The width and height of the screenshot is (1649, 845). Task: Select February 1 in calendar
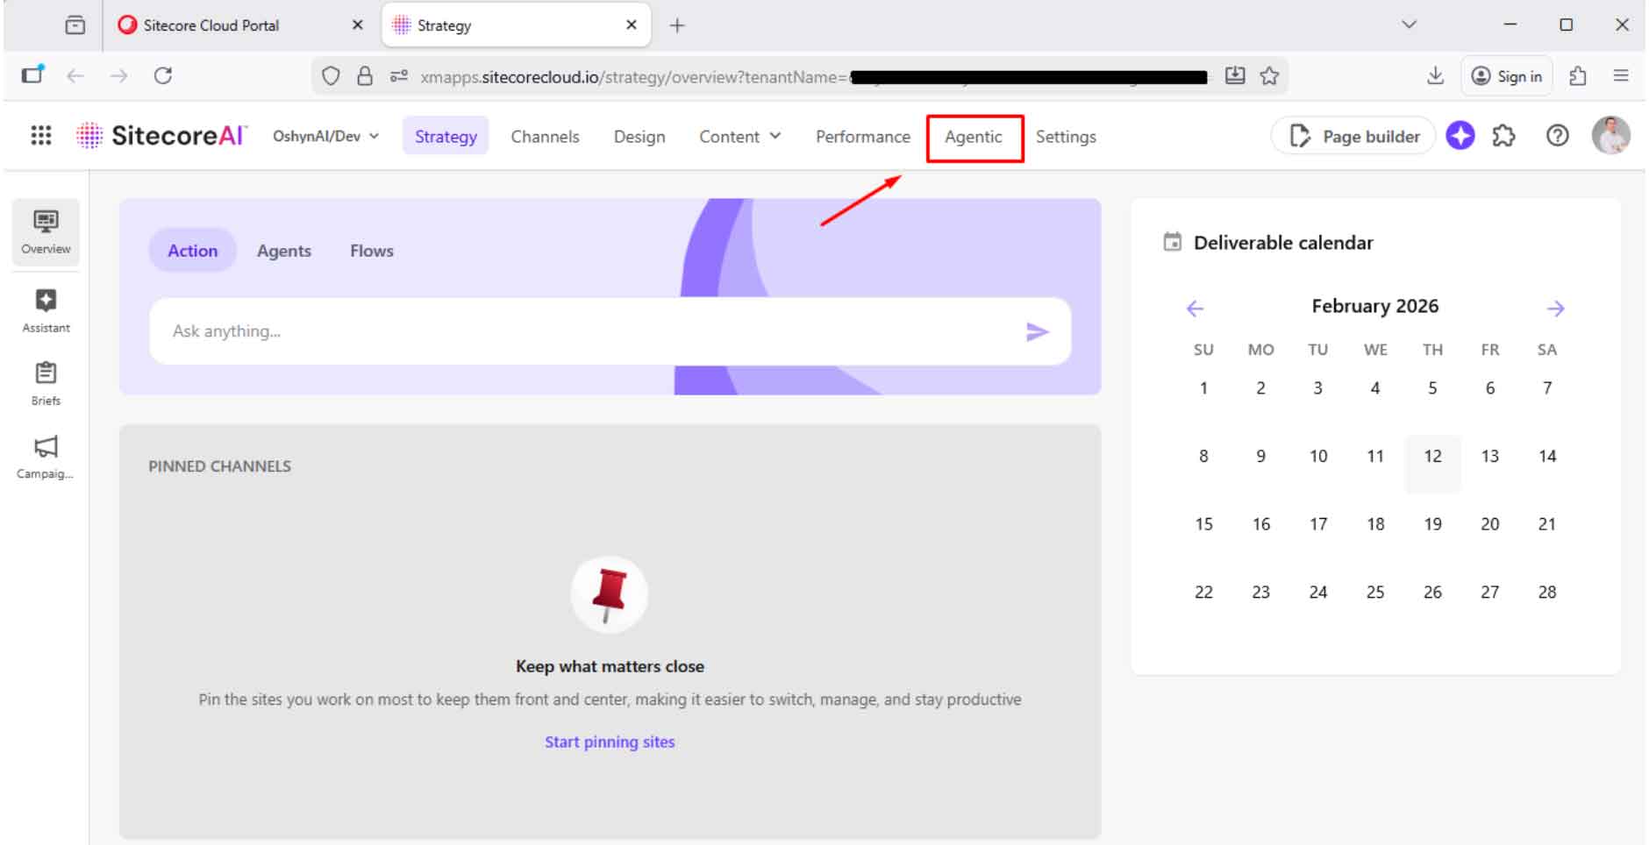[x=1203, y=388]
